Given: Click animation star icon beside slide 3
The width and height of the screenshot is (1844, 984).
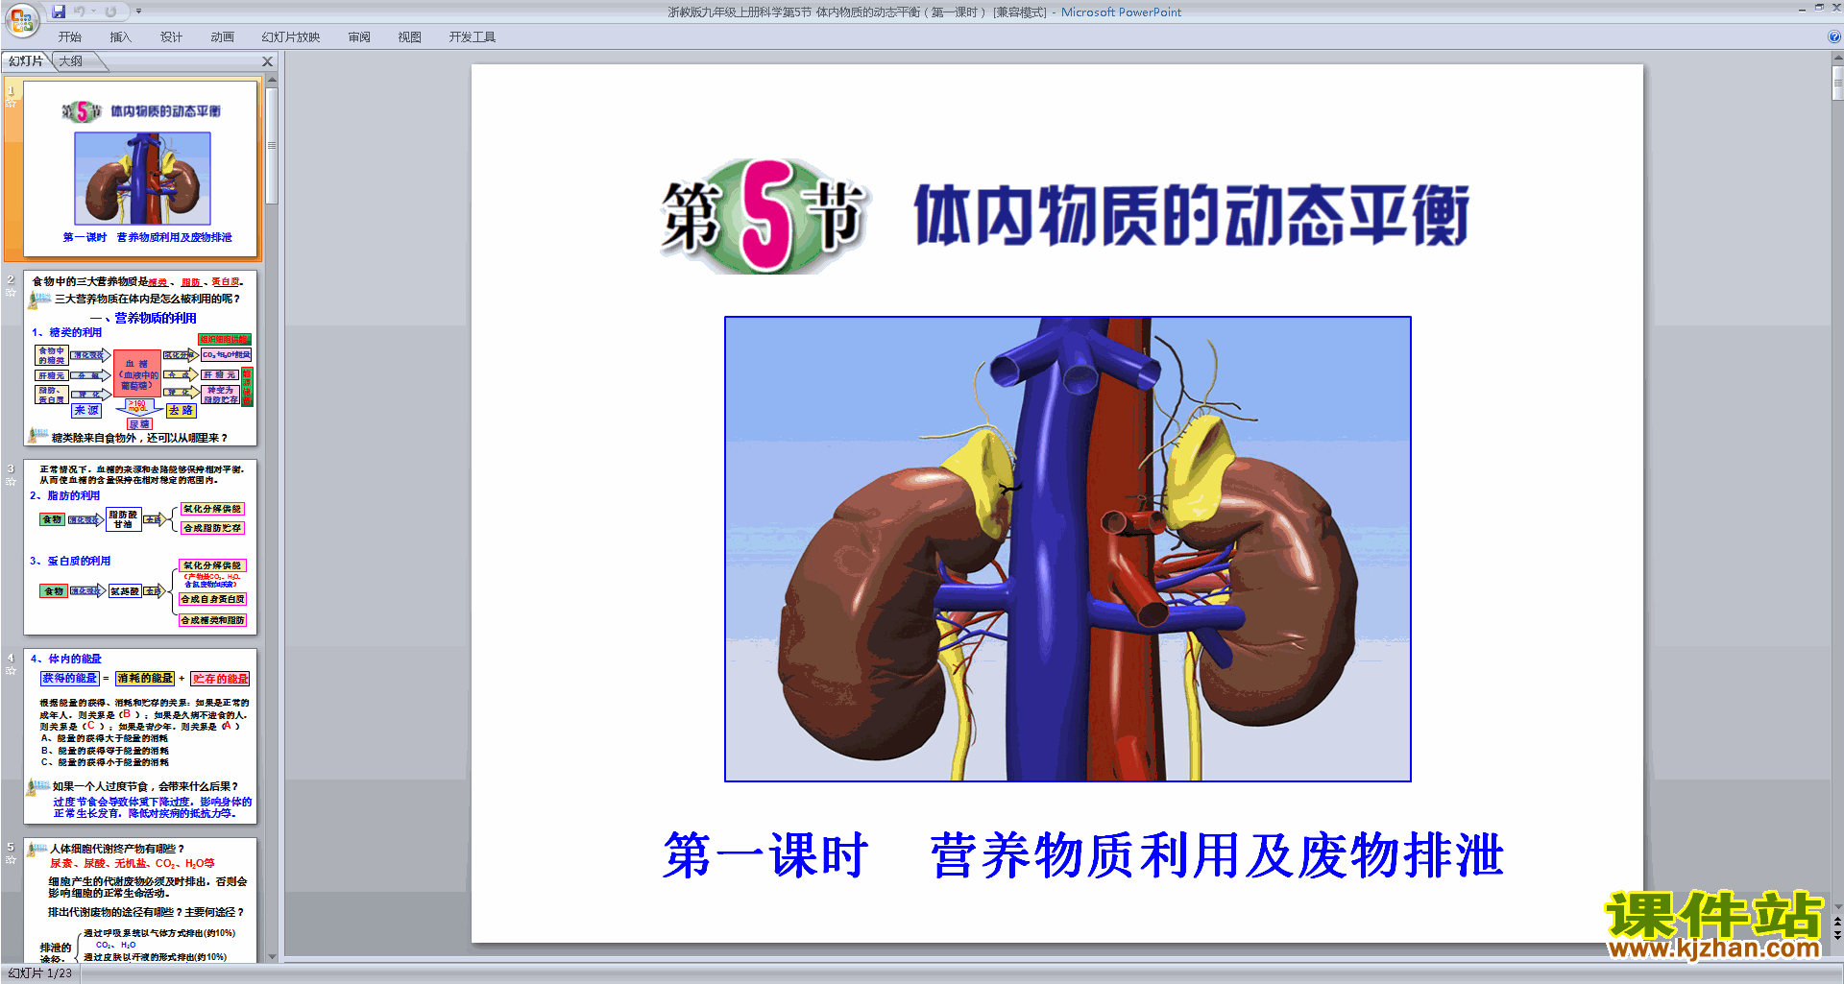Looking at the screenshot, I should (x=12, y=481).
